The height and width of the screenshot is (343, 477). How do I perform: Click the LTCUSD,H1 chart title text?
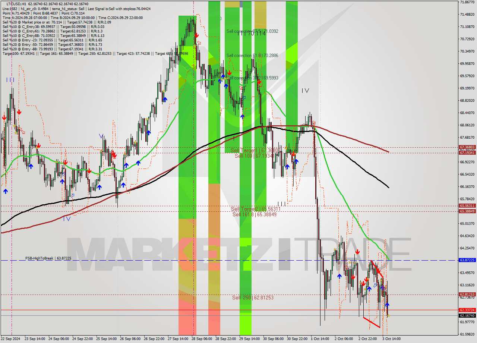(x=16, y=4)
